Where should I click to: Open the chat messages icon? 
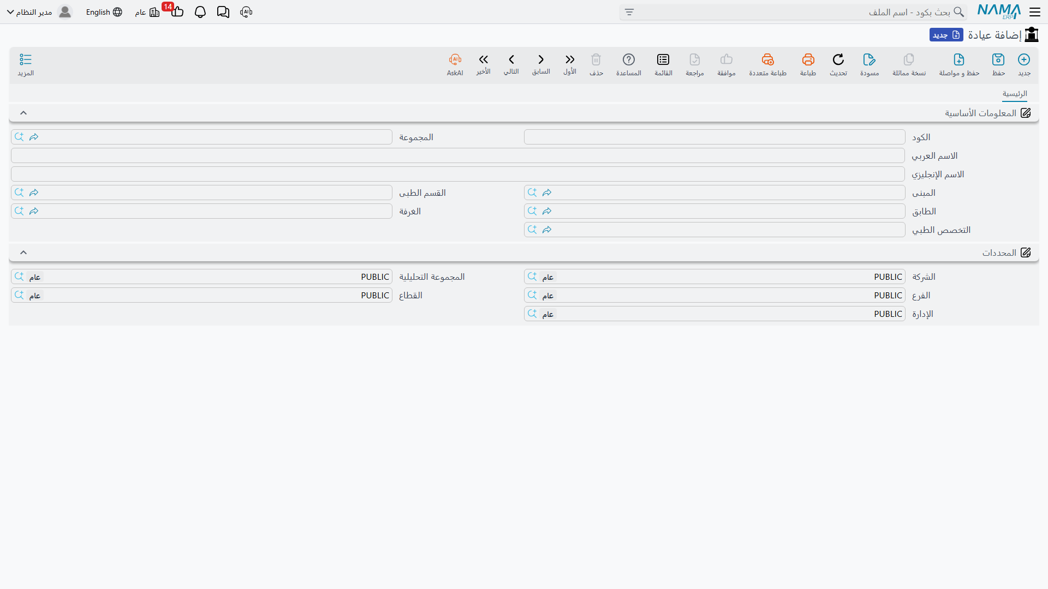click(223, 12)
